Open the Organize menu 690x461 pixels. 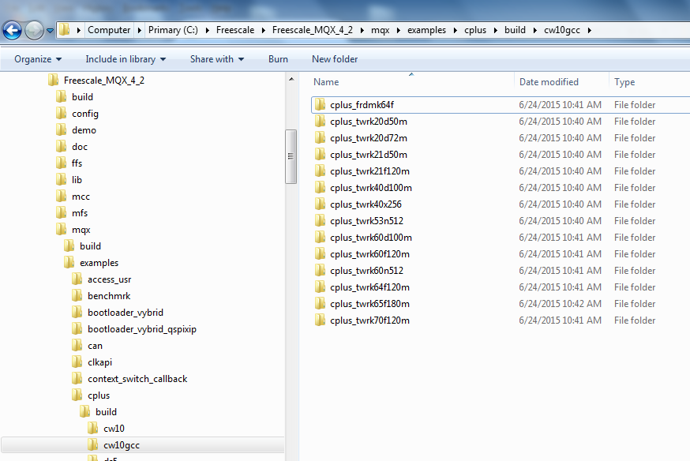click(x=38, y=59)
